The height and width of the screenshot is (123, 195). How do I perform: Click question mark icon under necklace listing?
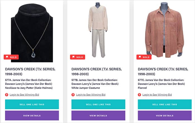pyautogui.click(x=7, y=95)
